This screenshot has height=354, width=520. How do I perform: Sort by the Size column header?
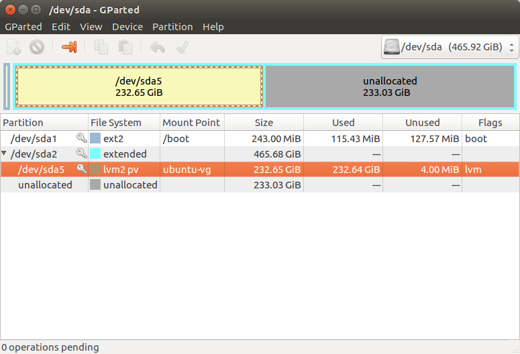pyautogui.click(x=264, y=123)
